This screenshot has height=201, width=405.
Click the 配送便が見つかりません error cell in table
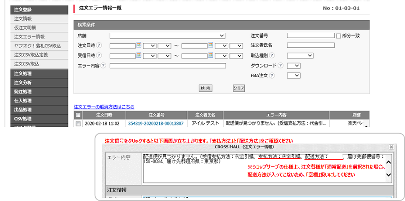[x=276, y=123]
